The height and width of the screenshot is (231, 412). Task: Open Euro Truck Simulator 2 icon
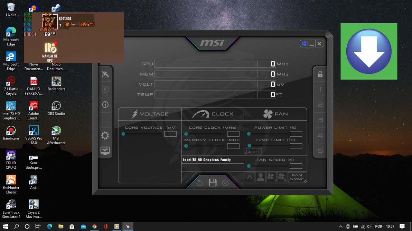[x=11, y=209]
